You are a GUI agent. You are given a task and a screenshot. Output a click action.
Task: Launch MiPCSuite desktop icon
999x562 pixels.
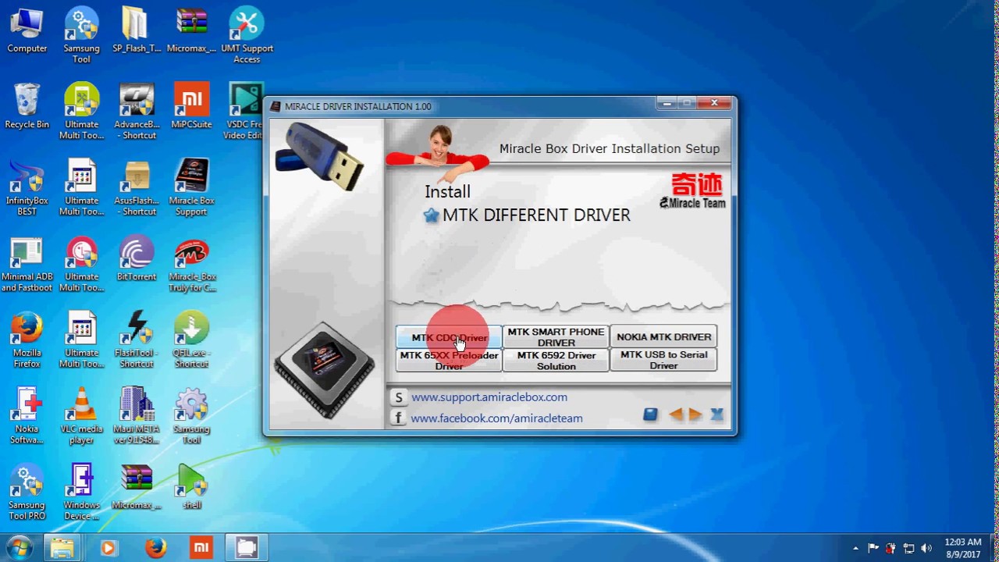(x=191, y=106)
